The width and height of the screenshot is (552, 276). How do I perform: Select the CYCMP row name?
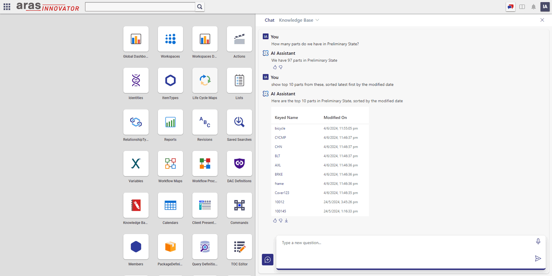click(280, 138)
